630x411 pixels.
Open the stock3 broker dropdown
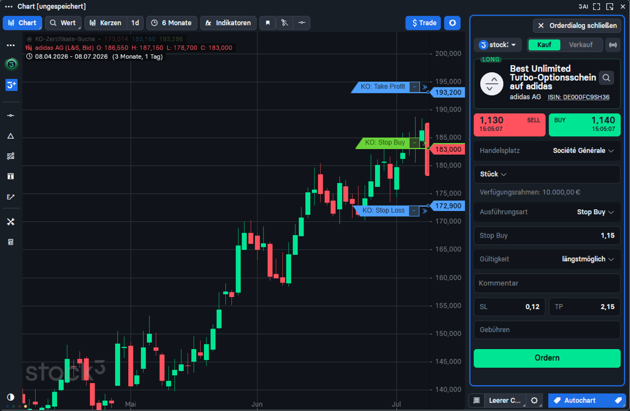(498, 45)
